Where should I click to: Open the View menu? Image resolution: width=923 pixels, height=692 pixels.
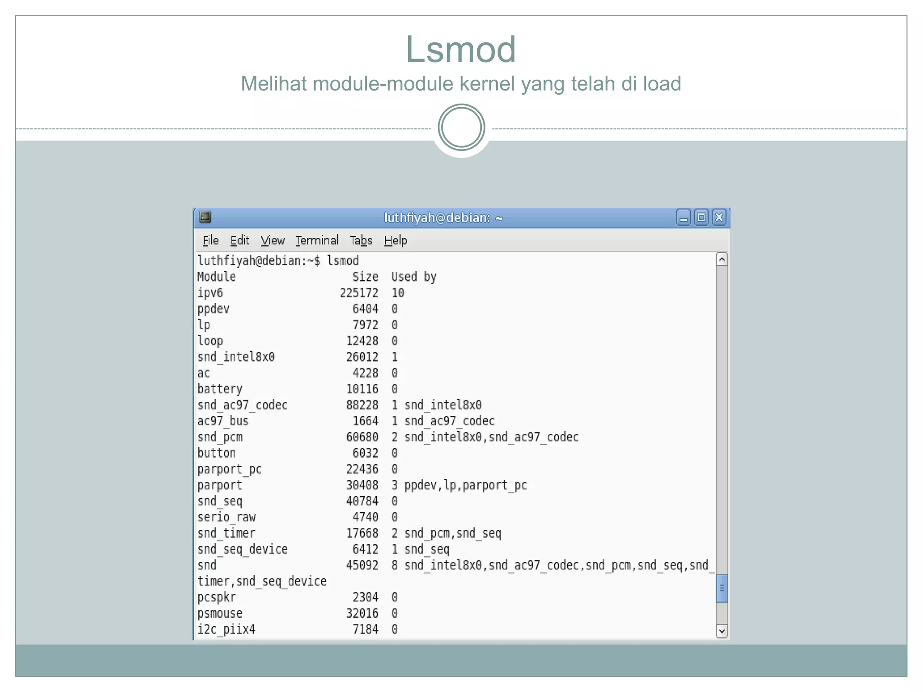tap(273, 241)
